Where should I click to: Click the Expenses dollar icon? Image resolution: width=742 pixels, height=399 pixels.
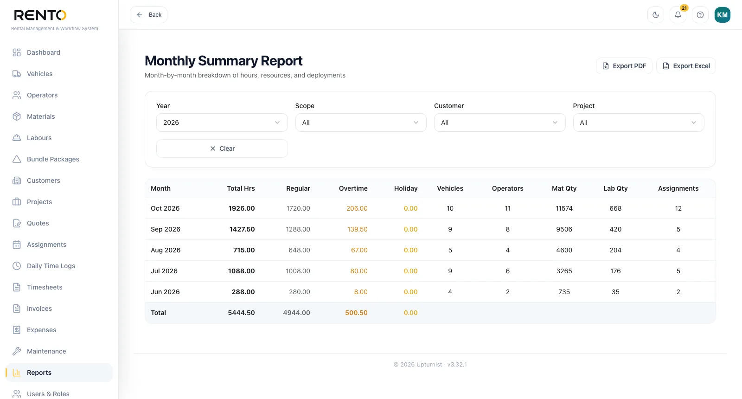point(17,330)
